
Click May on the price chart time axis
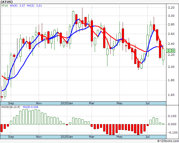coord(120,103)
